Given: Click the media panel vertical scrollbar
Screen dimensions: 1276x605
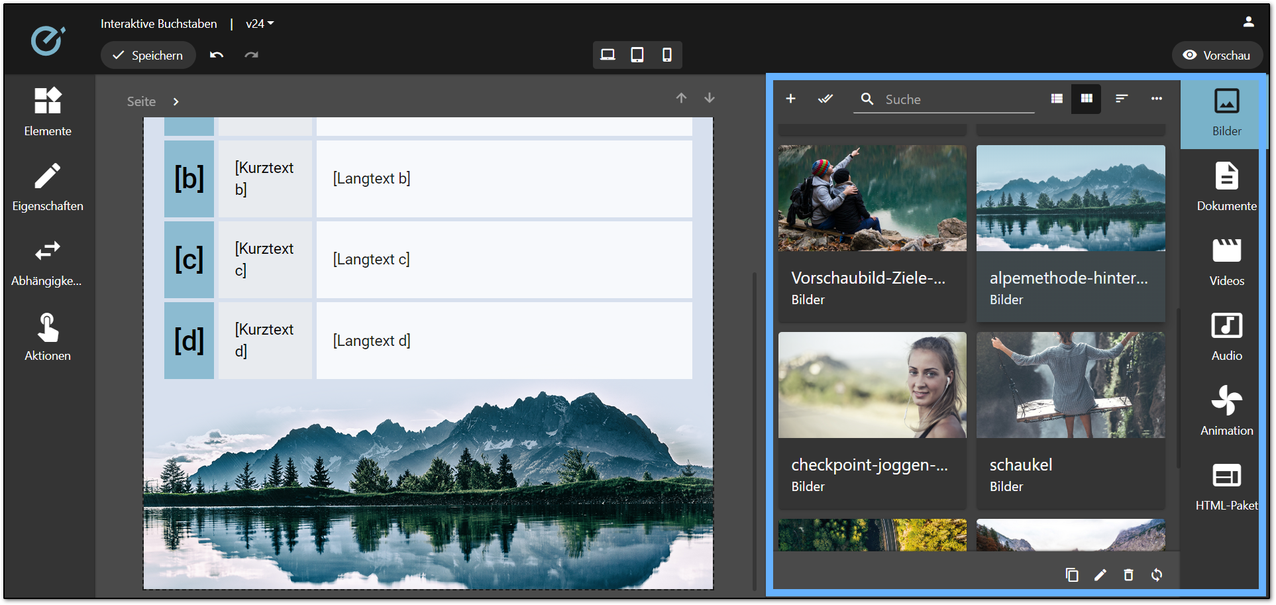Looking at the screenshot, I should [x=1178, y=388].
